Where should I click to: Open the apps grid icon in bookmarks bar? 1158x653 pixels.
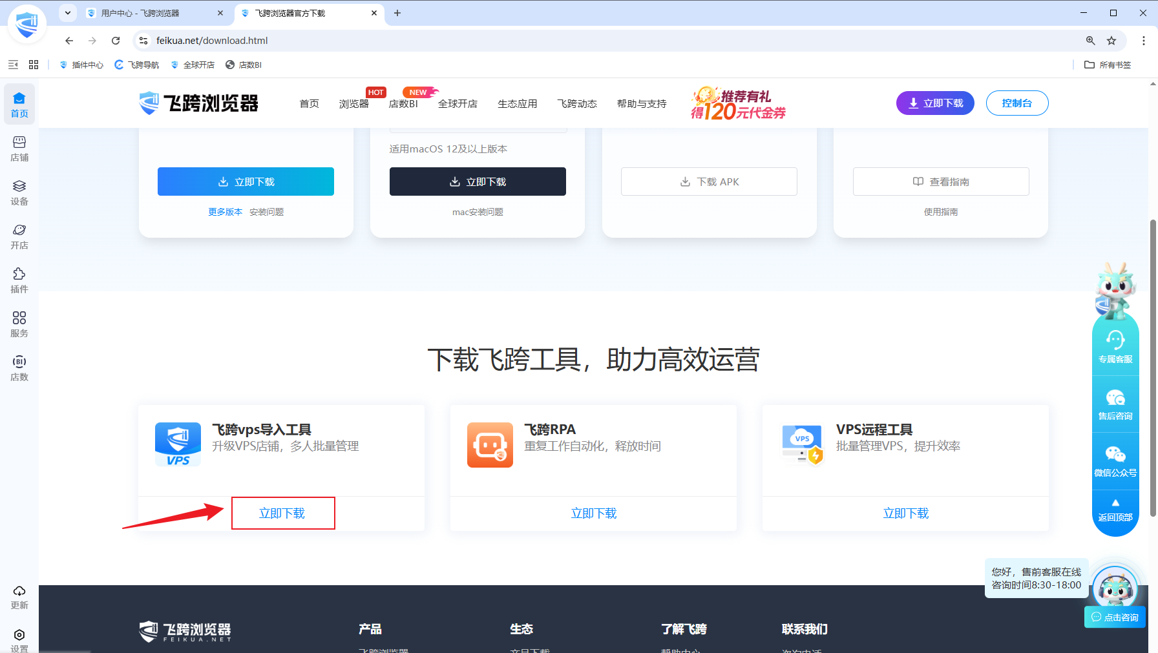coord(34,65)
